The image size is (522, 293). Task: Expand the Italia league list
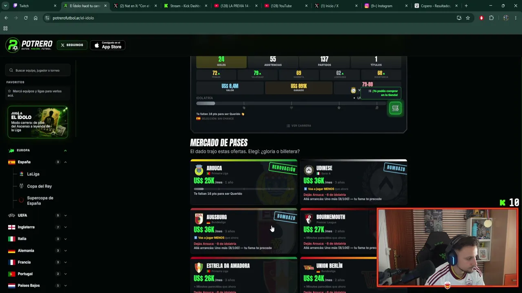[65, 239]
